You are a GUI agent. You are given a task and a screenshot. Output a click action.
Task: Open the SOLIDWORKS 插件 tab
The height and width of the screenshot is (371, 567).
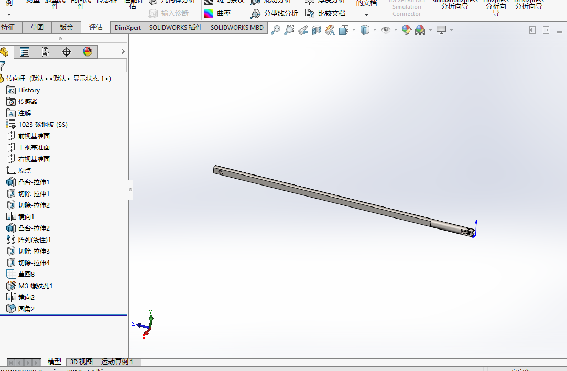176,27
